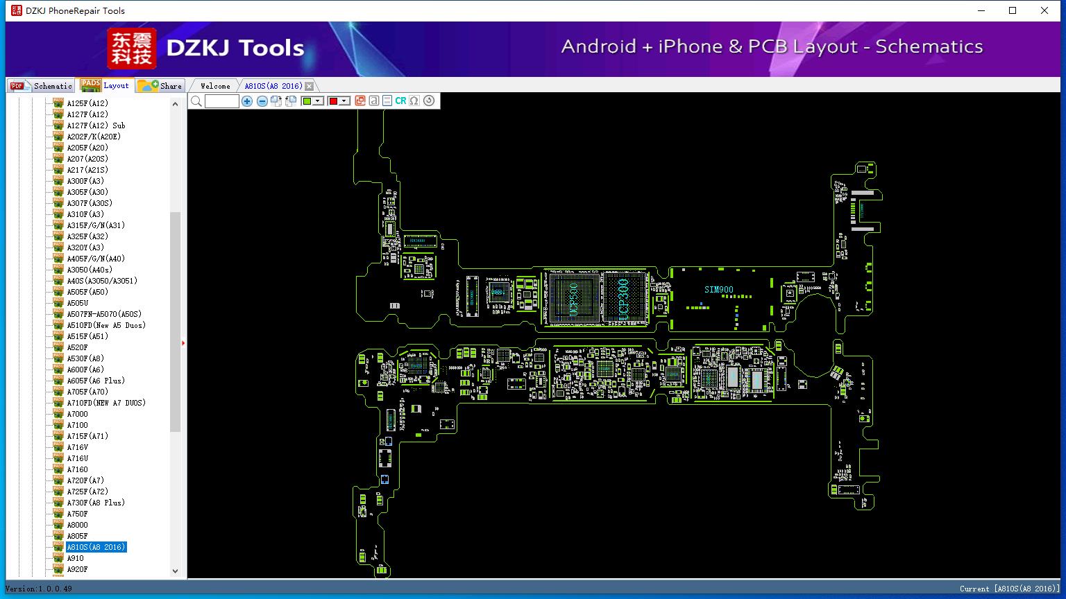Select A217(A21S) in the list

point(87,170)
